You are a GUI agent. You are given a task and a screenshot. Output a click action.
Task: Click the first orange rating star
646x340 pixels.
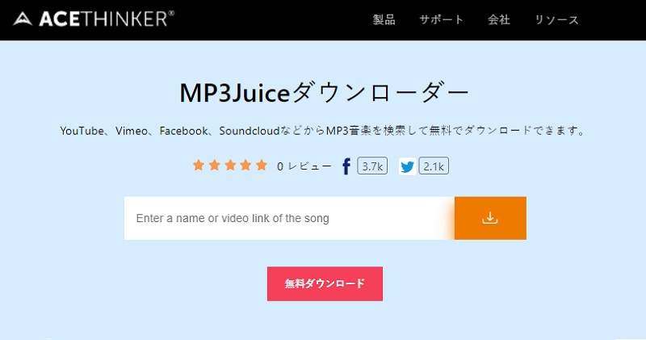coord(199,166)
